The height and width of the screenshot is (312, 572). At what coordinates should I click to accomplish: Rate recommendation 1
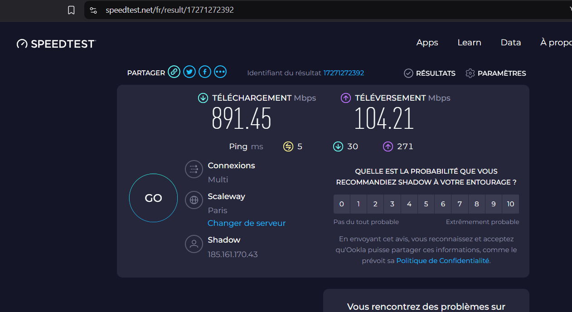359,204
